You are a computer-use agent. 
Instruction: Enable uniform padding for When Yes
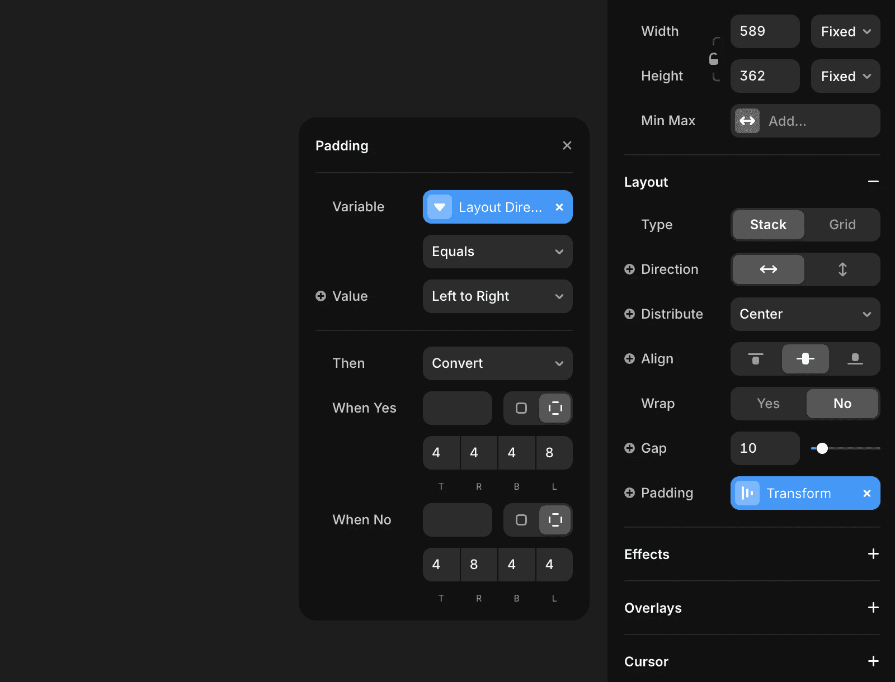[522, 408]
